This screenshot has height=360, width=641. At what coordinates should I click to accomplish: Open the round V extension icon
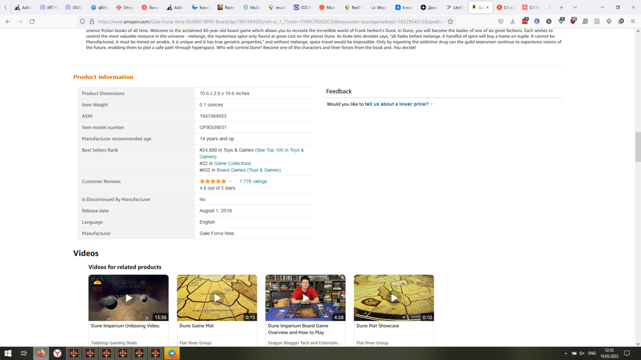[x=549, y=21]
